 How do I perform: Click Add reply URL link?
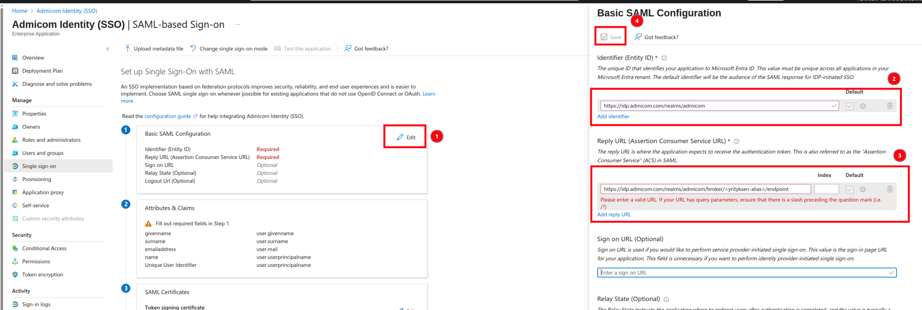tap(614, 215)
